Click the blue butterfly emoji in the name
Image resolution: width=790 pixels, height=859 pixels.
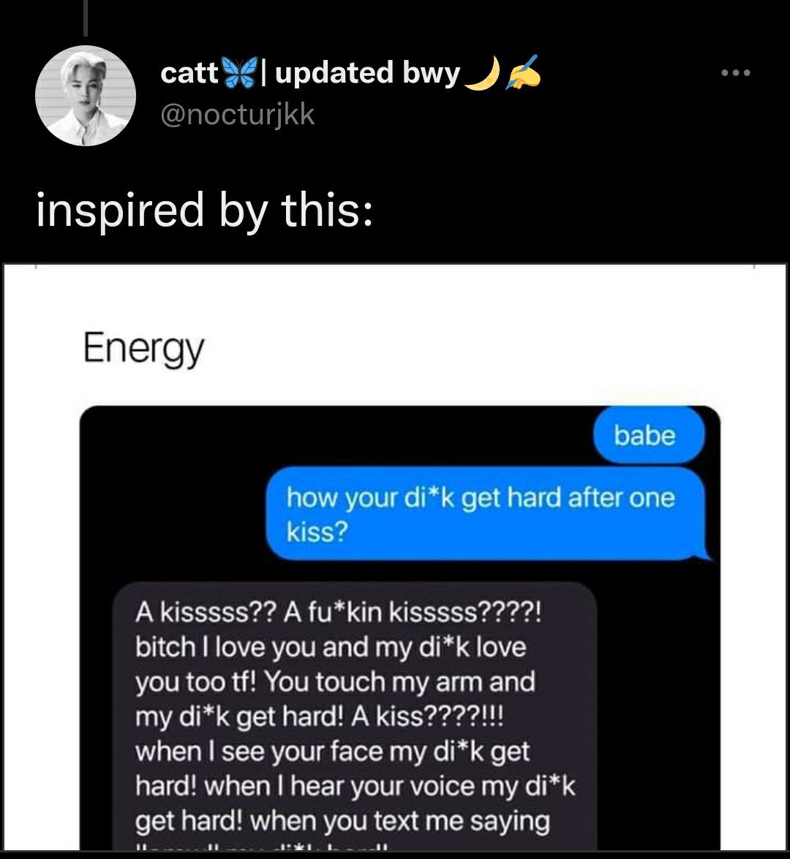(240, 73)
